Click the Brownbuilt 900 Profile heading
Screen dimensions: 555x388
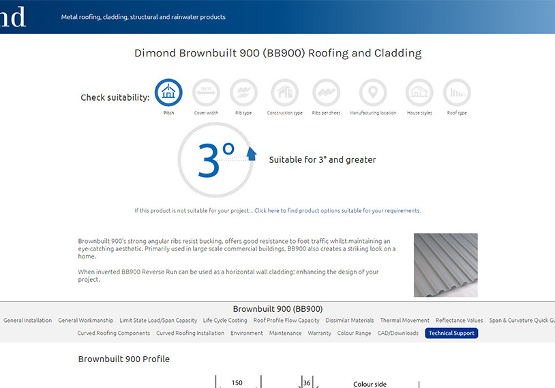click(x=124, y=359)
